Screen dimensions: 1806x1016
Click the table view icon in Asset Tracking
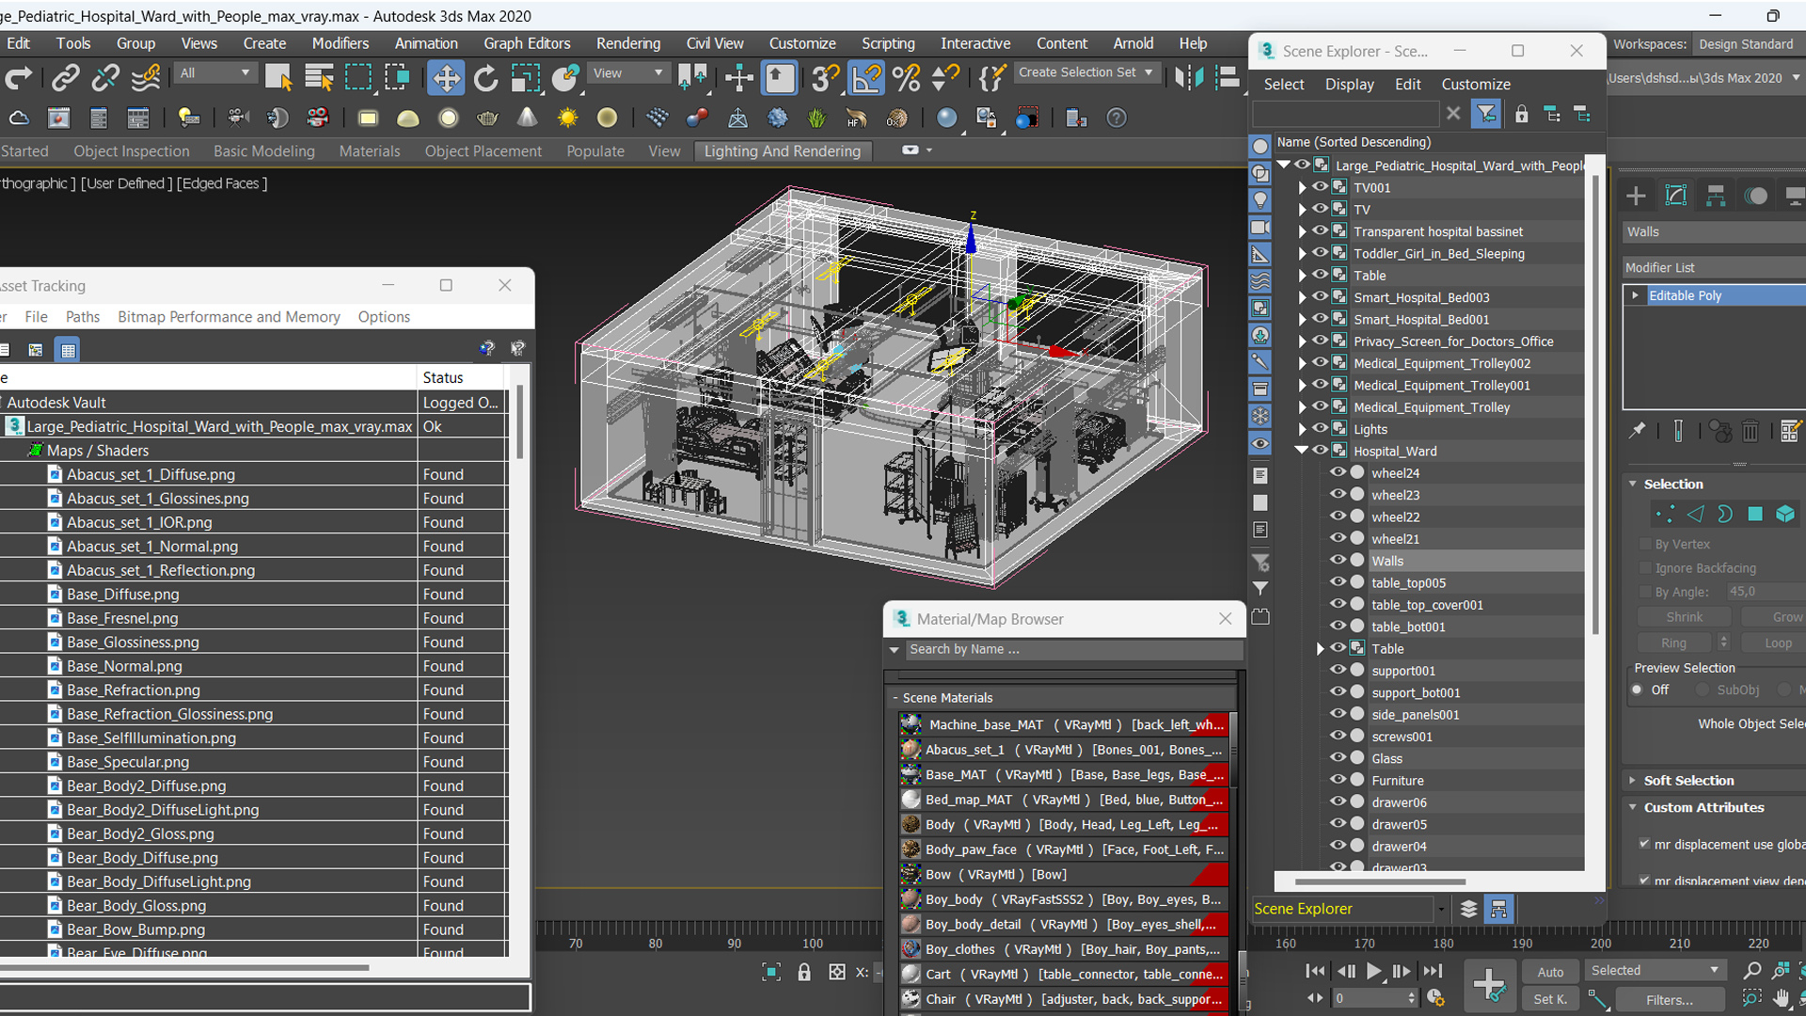pos(68,350)
